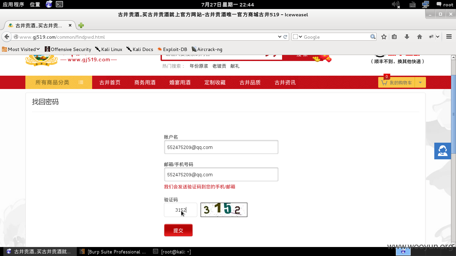Open 定制收藏 nav item
The image size is (456, 256).
pyautogui.click(x=215, y=82)
